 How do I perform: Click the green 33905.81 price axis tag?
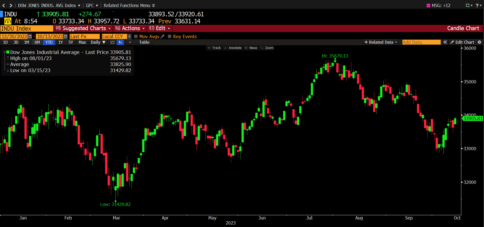473,119
